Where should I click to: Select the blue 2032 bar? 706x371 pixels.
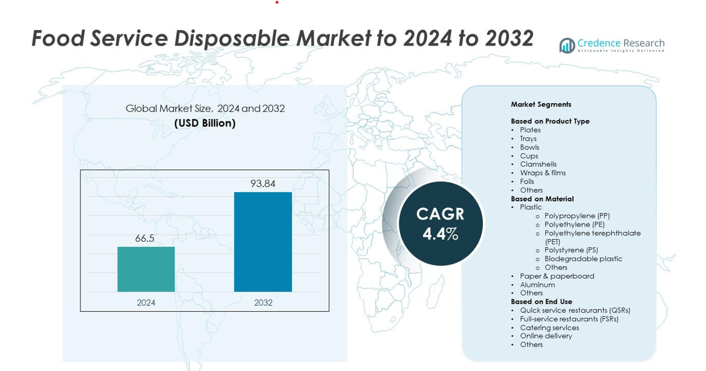263,242
